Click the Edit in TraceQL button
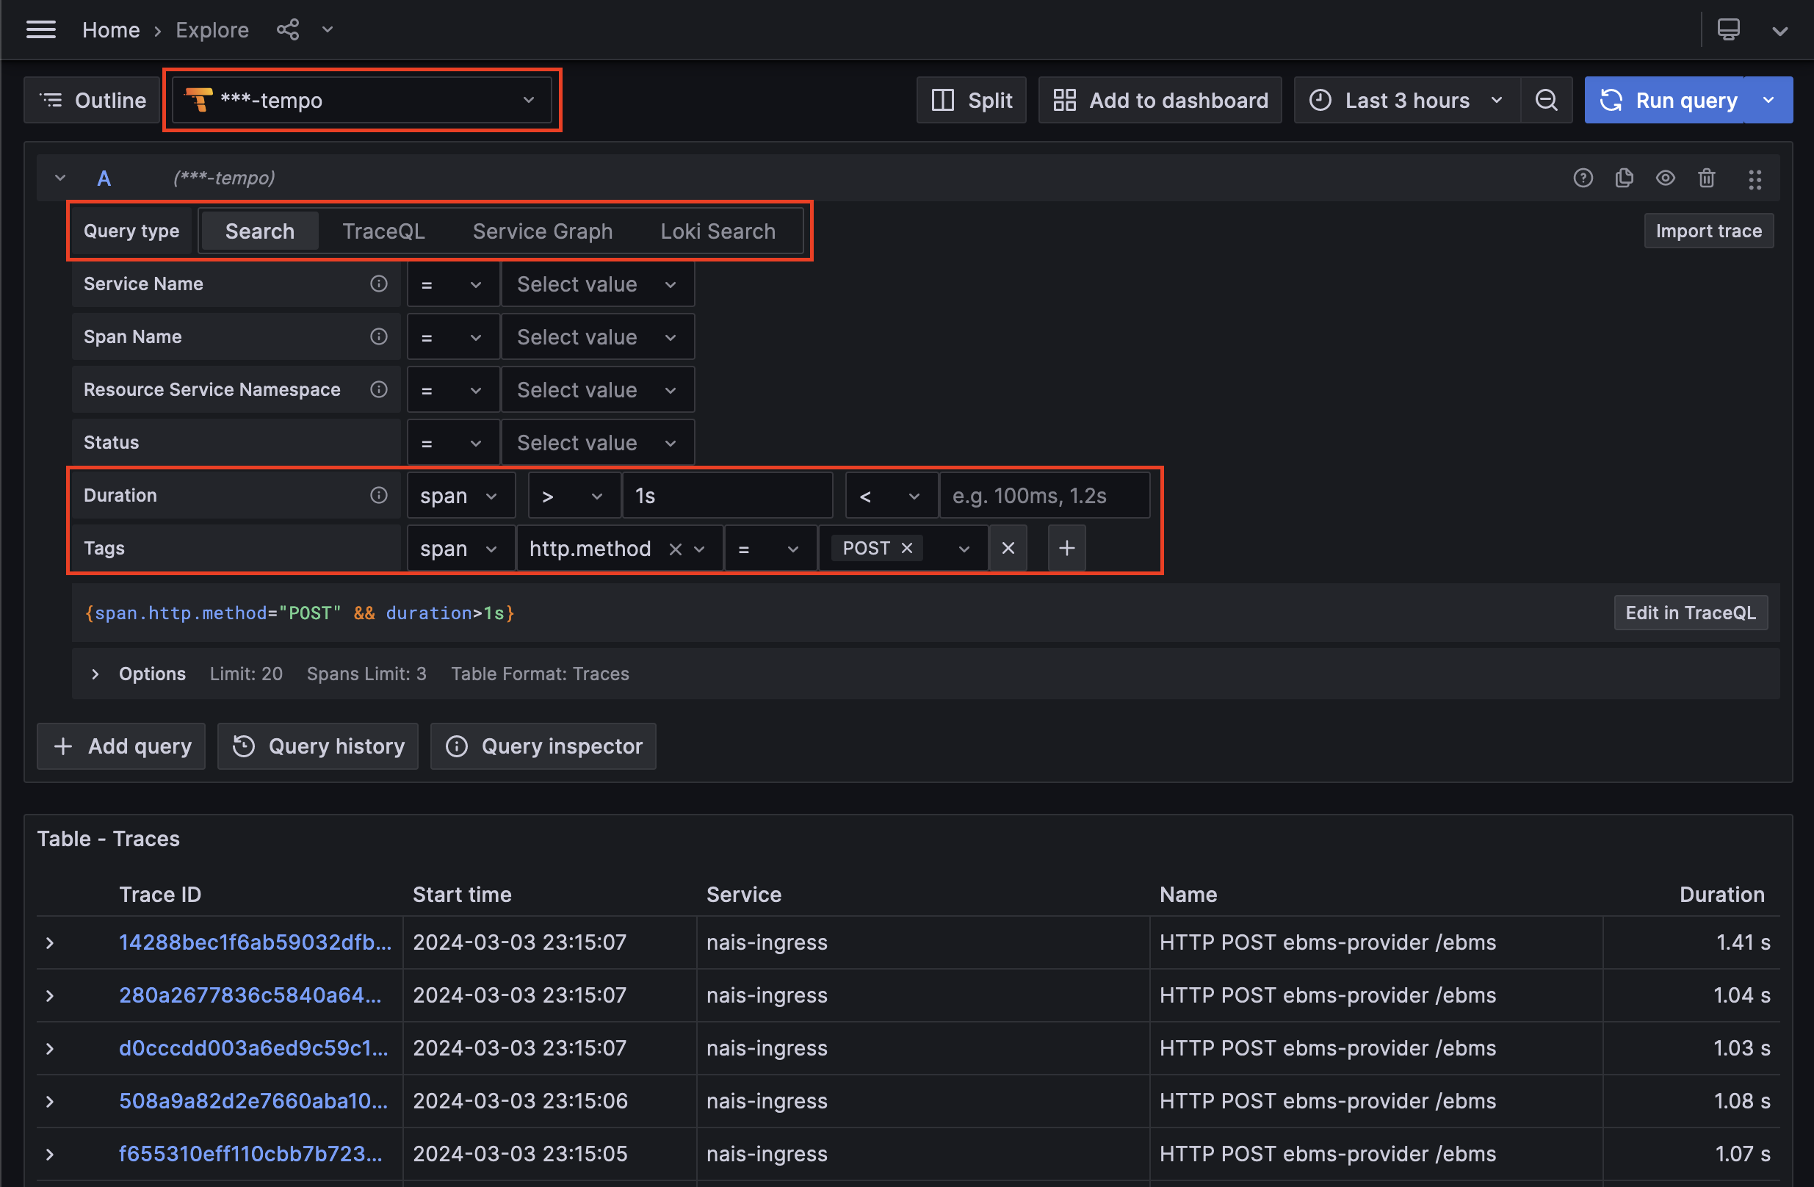 (x=1691, y=612)
